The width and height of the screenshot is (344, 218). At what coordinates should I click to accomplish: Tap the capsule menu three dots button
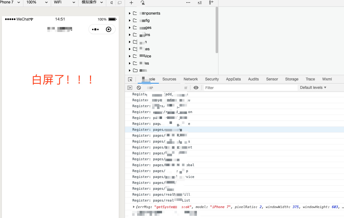click(95, 30)
